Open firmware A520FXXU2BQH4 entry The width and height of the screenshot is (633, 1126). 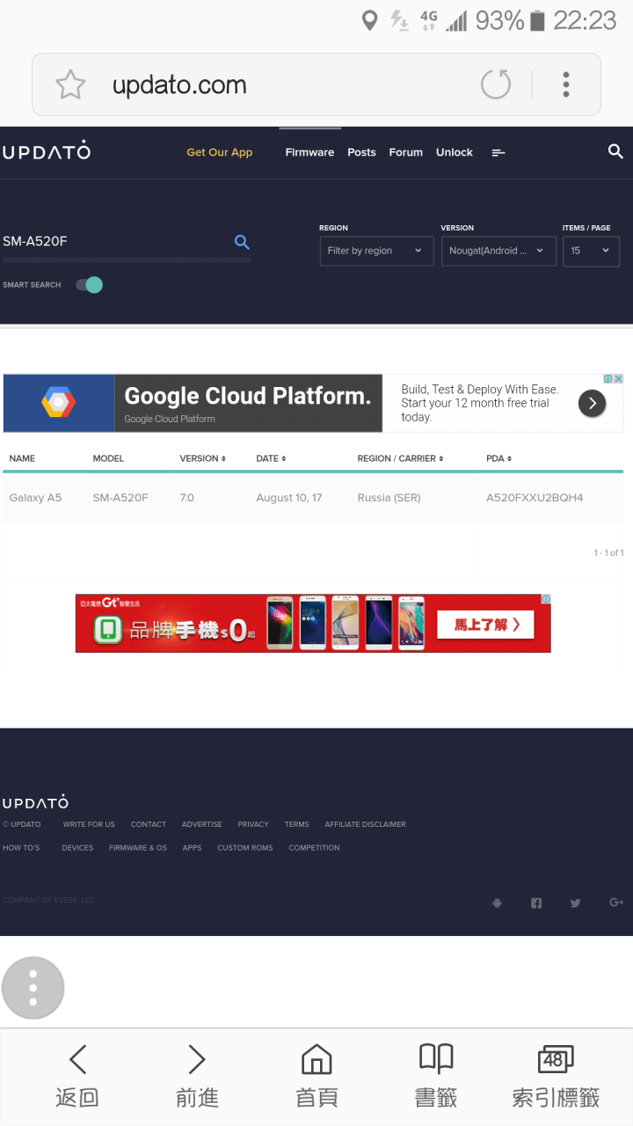pyautogui.click(x=535, y=498)
